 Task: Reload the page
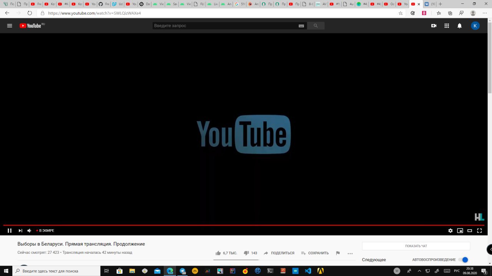tap(30, 13)
